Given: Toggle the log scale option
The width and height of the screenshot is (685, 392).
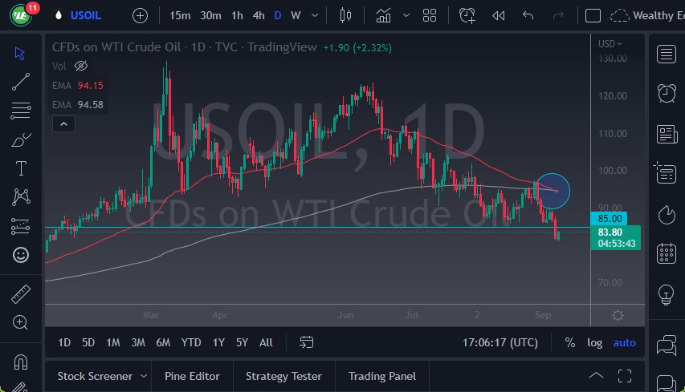Looking at the screenshot, I should [x=594, y=342].
